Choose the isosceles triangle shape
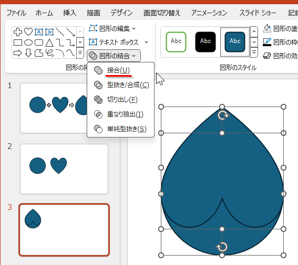 (x=49, y=43)
